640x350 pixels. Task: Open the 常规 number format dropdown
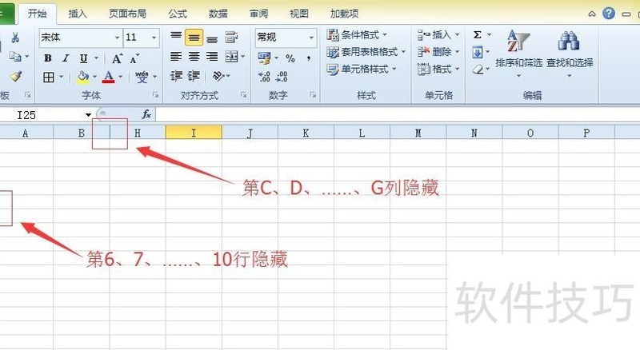click(x=311, y=38)
